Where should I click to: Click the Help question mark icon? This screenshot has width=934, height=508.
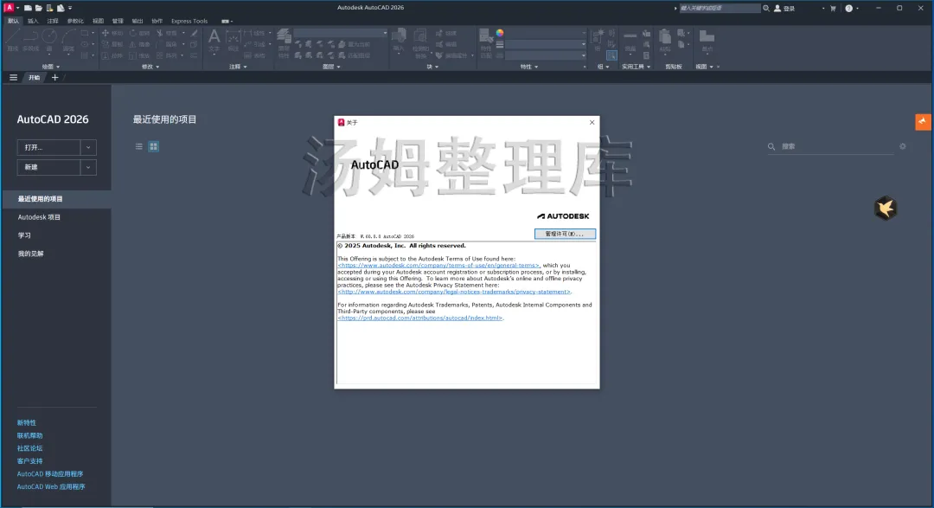pyautogui.click(x=849, y=9)
